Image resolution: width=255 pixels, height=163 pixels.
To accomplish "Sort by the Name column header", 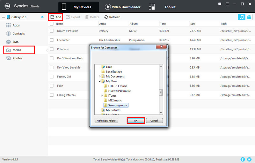I will point(60,24).
